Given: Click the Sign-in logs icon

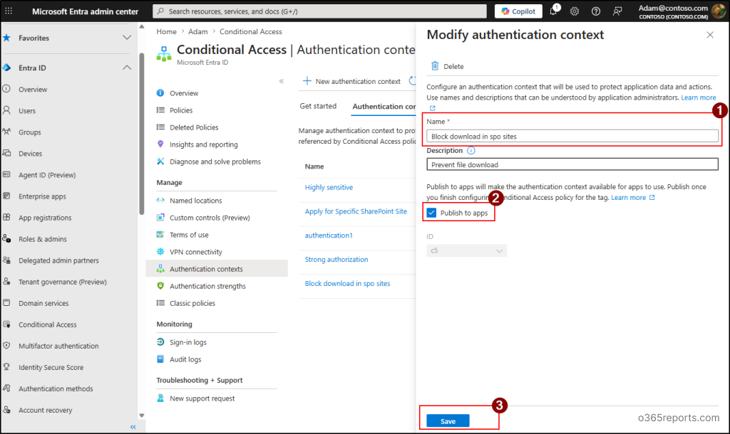Looking at the screenshot, I should (x=160, y=342).
